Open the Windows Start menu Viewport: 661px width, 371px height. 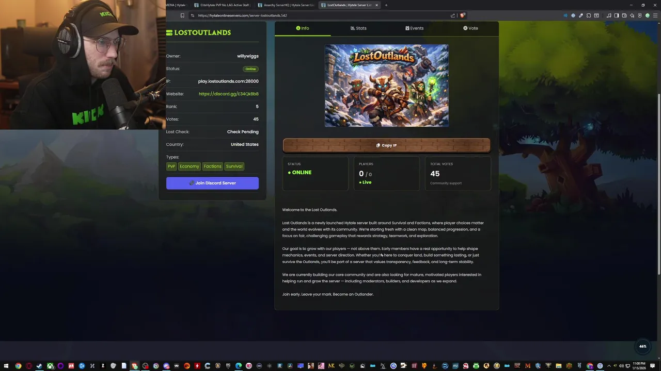[x=6, y=366]
